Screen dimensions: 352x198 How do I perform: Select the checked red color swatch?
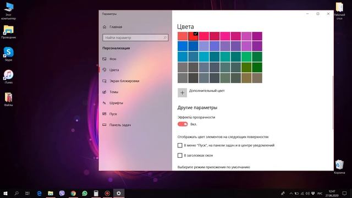pos(193,36)
